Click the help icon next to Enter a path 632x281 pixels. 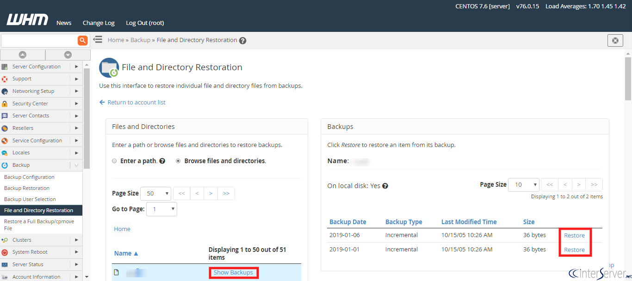(x=162, y=161)
